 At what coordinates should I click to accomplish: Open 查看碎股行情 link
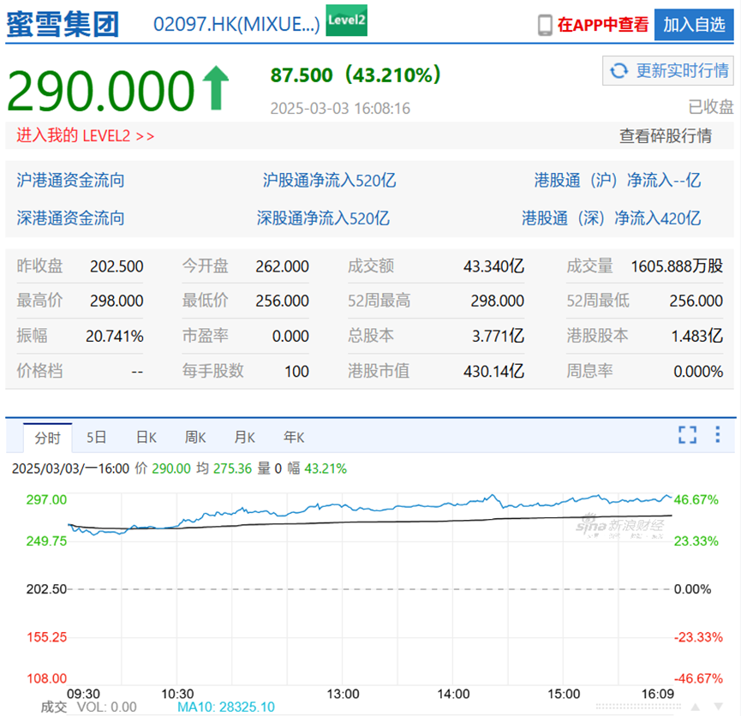(x=666, y=135)
